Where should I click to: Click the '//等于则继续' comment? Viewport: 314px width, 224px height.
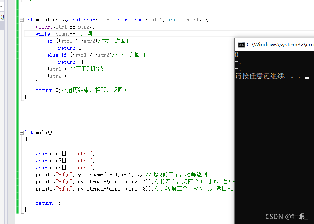pyautogui.click(x=87, y=69)
